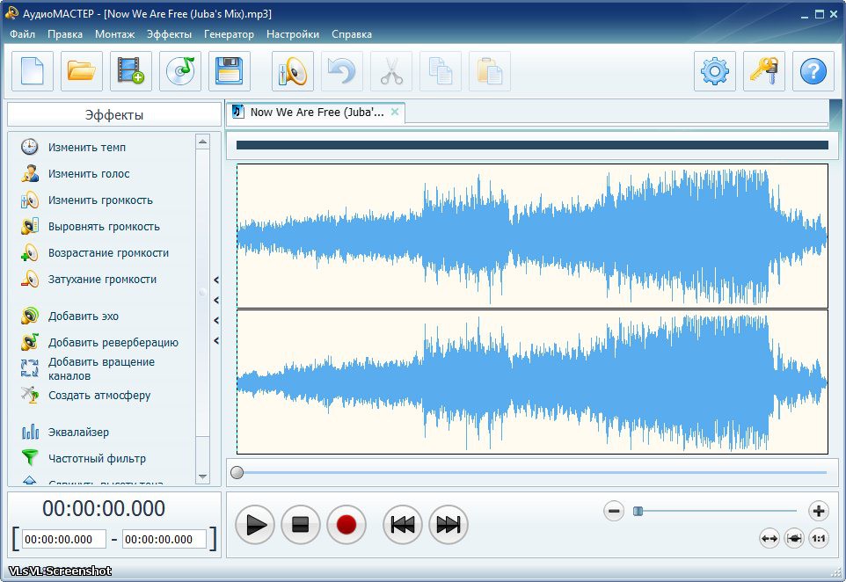Image resolution: width=846 pixels, height=582 pixels.
Task: Click the New file toolbar icon
Action: pyautogui.click(x=33, y=71)
